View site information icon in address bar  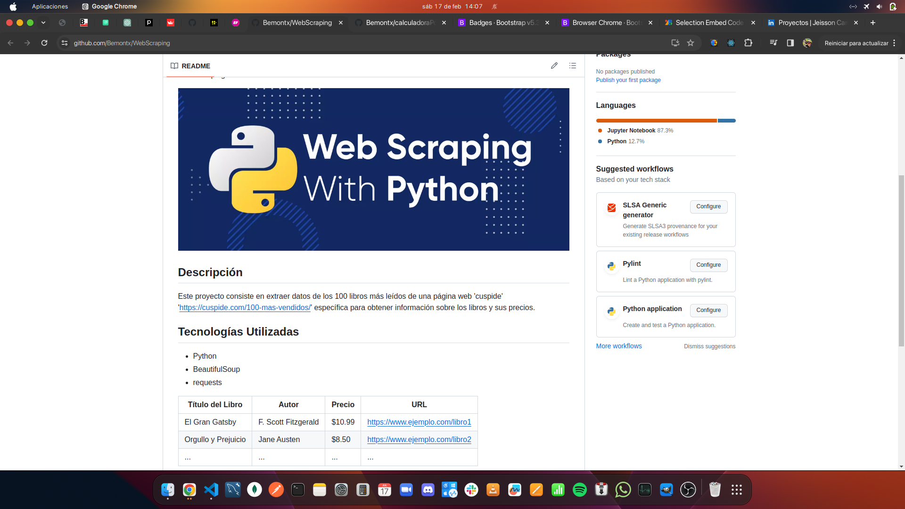tap(65, 43)
